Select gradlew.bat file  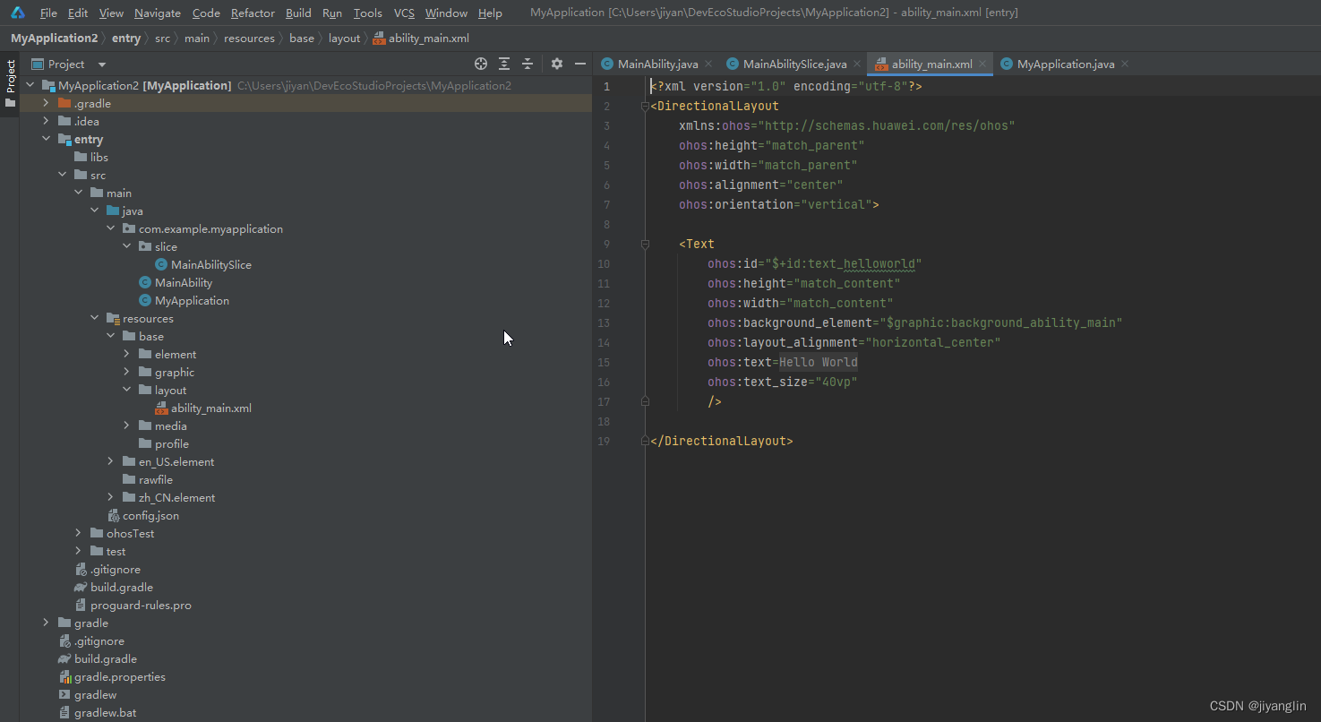pyautogui.click(x=106, y=712)
